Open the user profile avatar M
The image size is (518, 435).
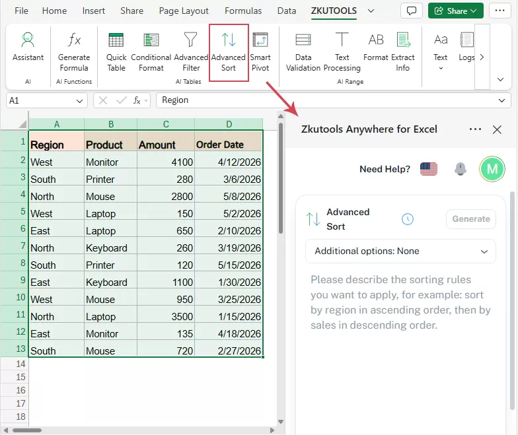point(492,169)
